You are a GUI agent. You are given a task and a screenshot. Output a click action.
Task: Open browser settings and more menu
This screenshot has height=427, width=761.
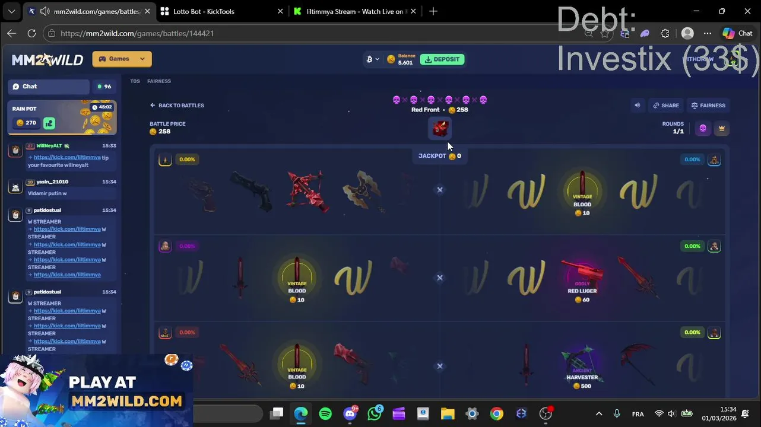point(708,34)
